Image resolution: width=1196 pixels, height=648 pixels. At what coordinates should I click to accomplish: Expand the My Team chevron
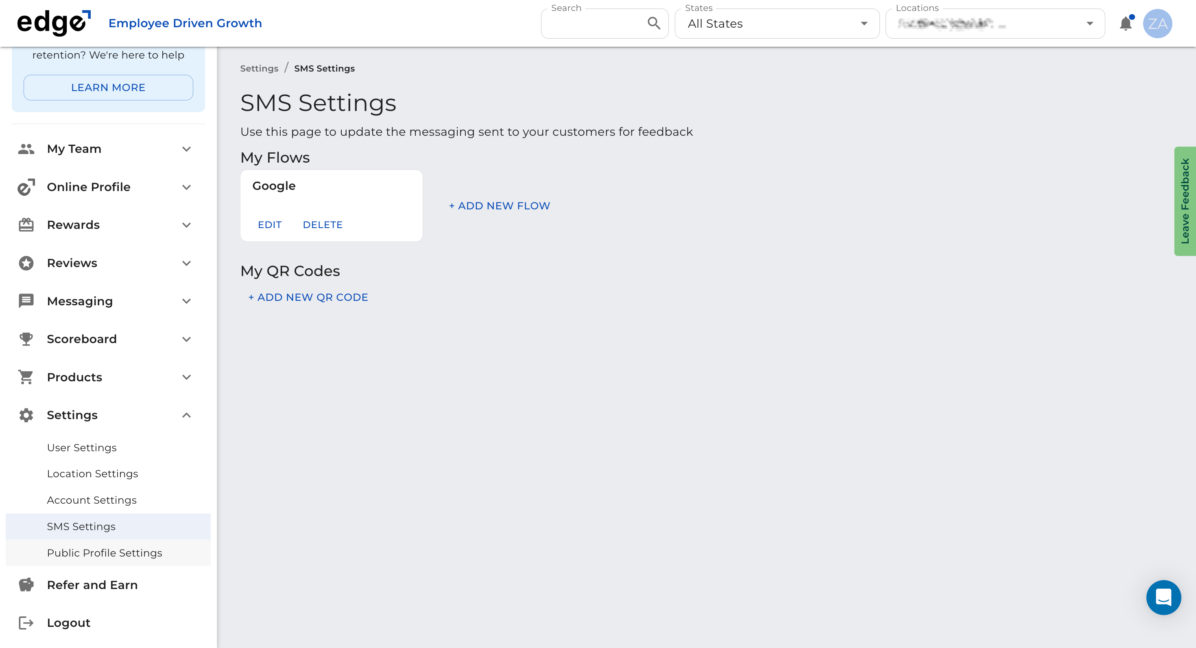click(x=187, y=149)
